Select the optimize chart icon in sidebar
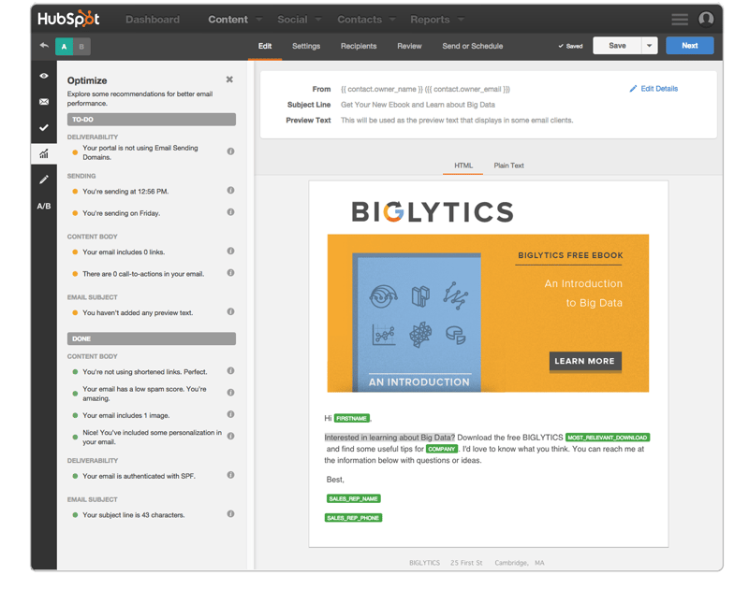Screen dimensions: 749x604 (x=44, y=153)
